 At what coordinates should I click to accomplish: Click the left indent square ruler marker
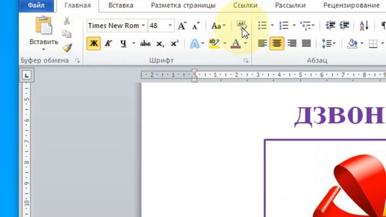[194, 80]
